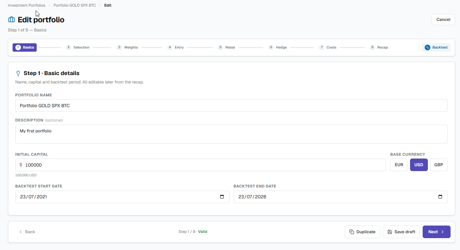This screenshot has height=250, width=460.
Task: Click the Backtest pulse chart icon
Action: pyautogui.click(x=427, y=47)
